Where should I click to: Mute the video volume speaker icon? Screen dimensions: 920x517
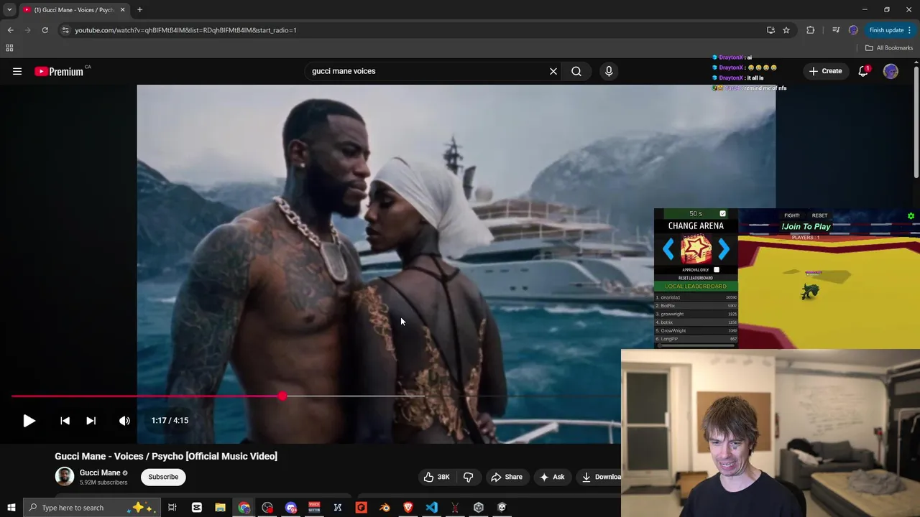click(x=124, y=421)
